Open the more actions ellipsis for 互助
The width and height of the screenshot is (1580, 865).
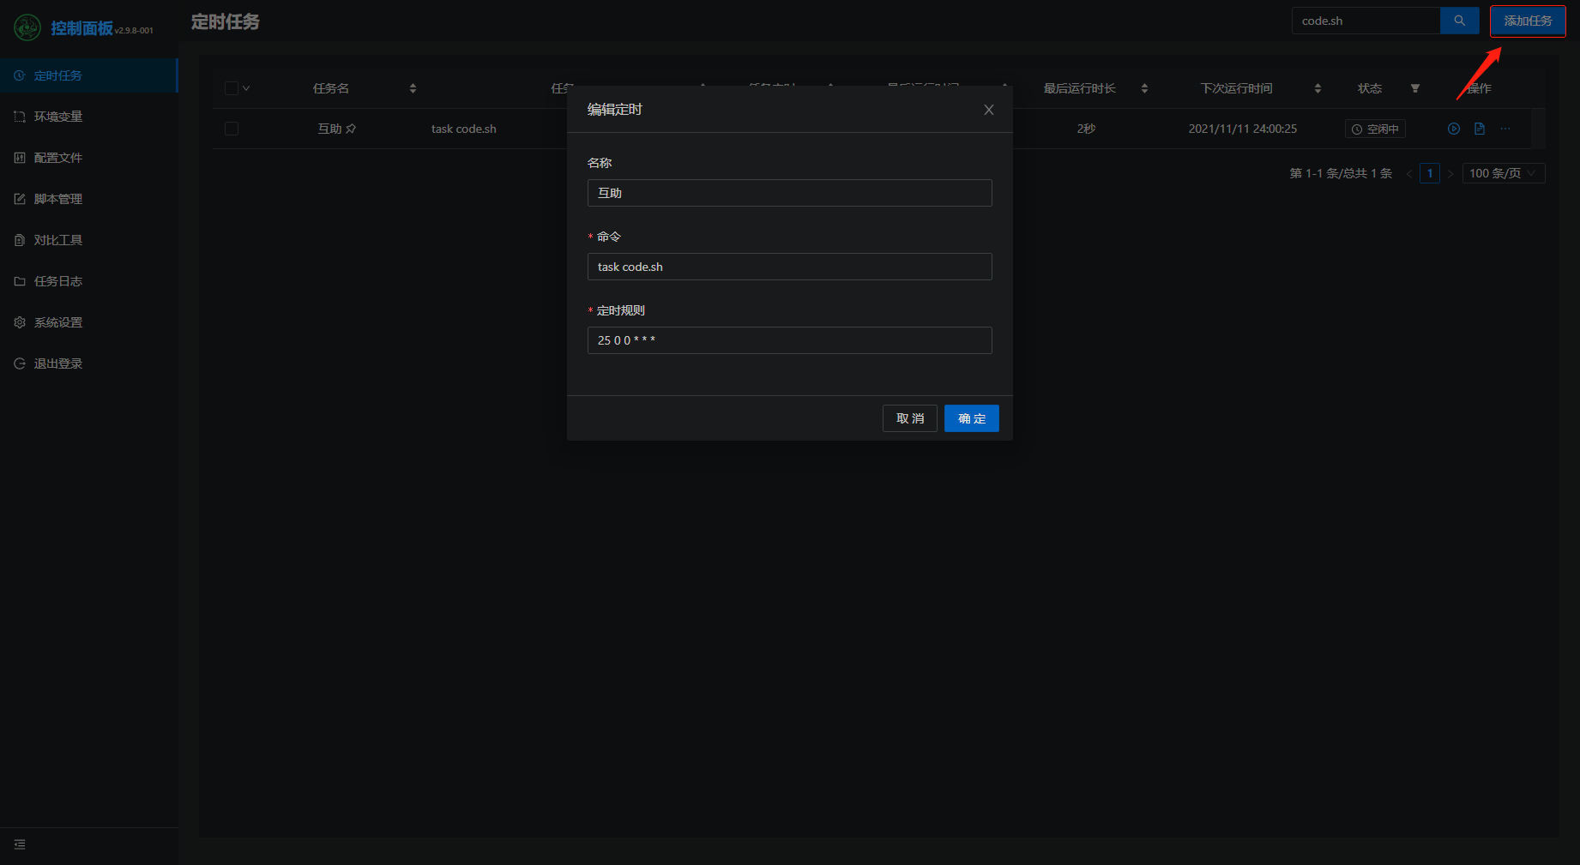tap(1505, 129)
